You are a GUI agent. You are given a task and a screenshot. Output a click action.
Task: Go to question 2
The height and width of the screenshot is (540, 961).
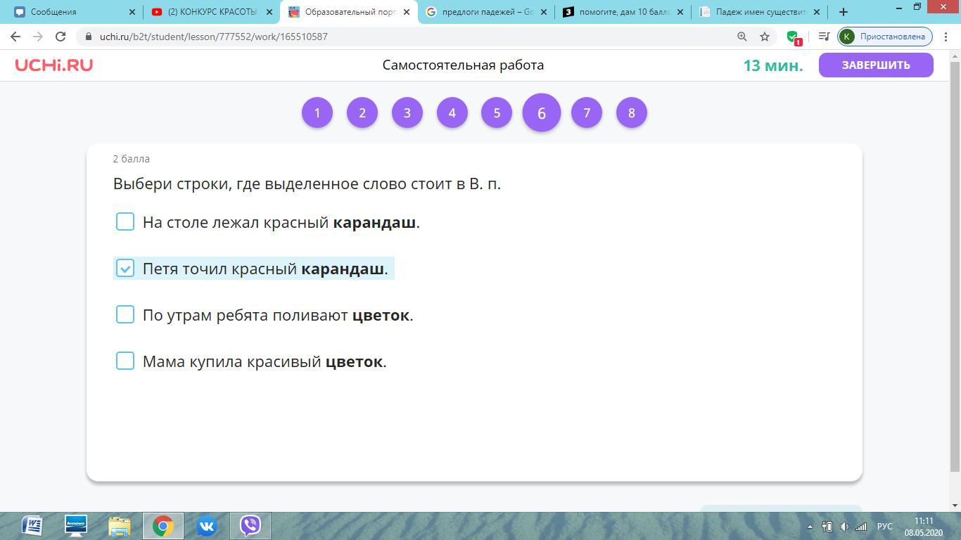(x=362, y=112)
